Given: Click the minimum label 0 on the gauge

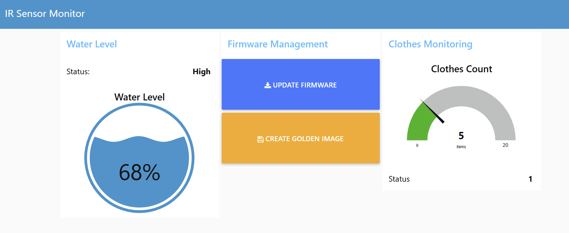Looking at the screenshot, I should [417, 146].
